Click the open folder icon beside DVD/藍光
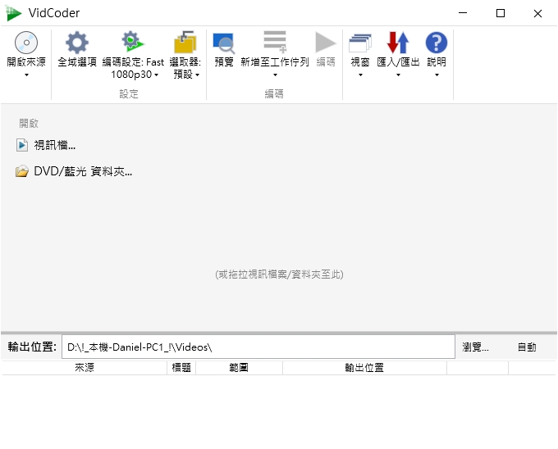The height and width of the screenshot is (449, 558). (22, 171)
